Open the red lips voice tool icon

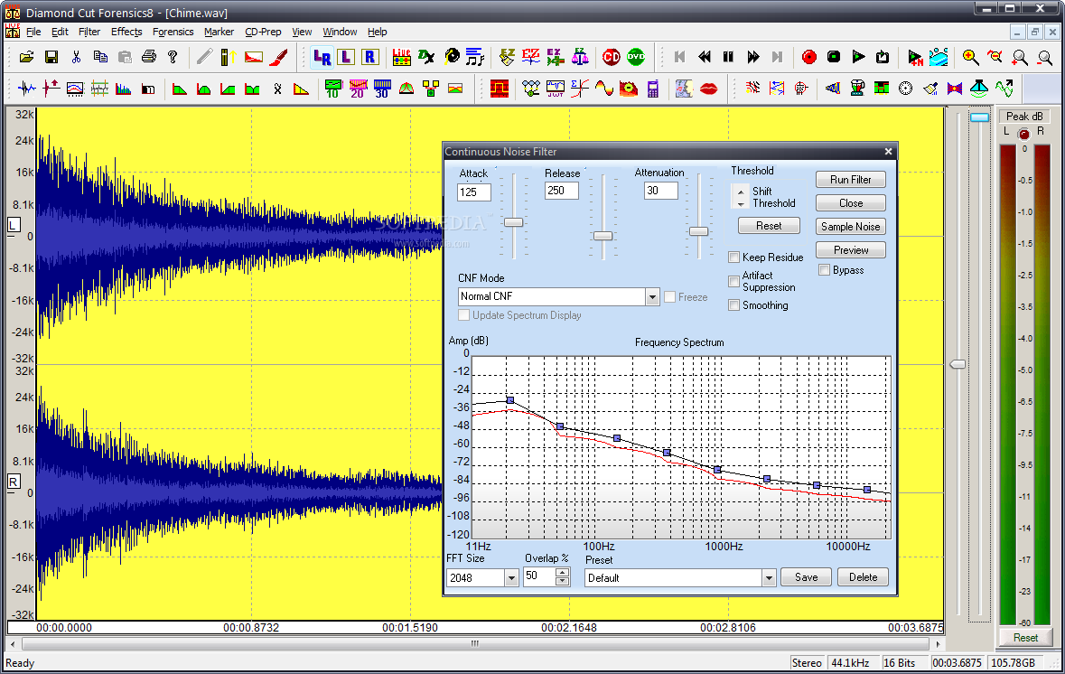[708, 89]
